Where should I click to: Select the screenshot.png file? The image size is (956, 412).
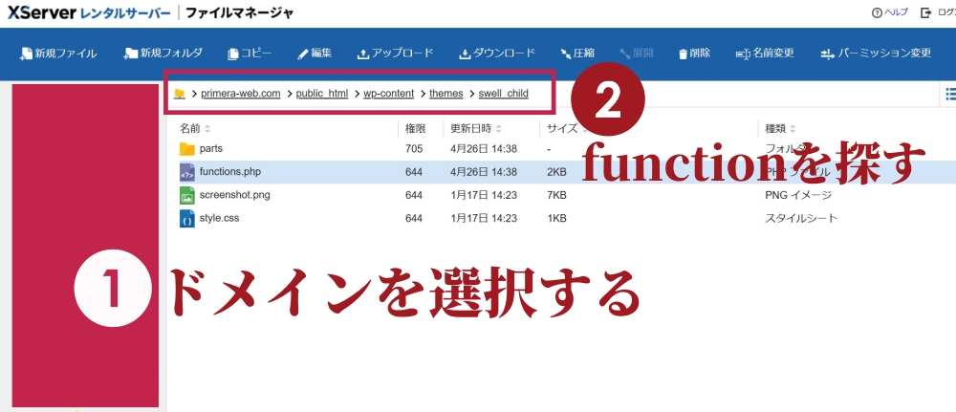coord(235,195)
